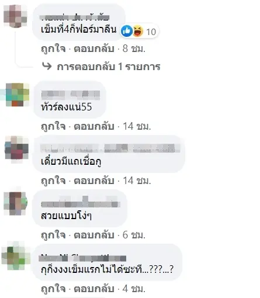Open avatar of the เดี๋ยวมีแถเชื่อกู commenter
Viewport: 260px width, 298px height.
(17, 147)
